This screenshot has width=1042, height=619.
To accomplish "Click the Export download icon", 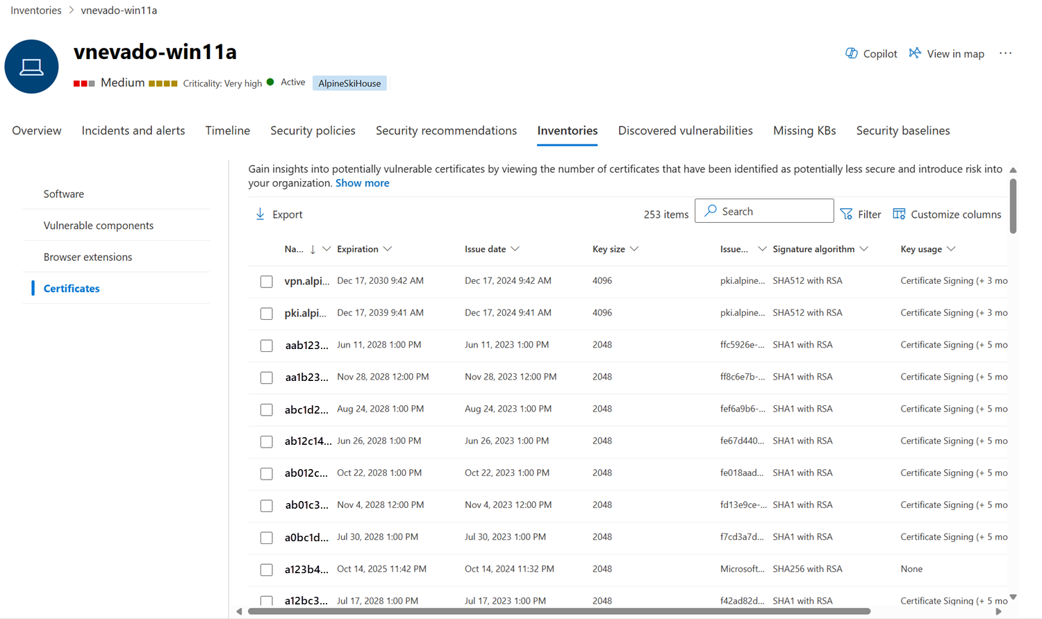I will tap(260, 214).
